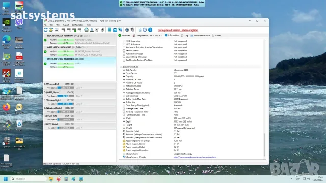Image resolution: width=326 pixels, height=183 pixels.
Task: Open File Explorer on the taskbar
Action: click(x=51, y=179)
